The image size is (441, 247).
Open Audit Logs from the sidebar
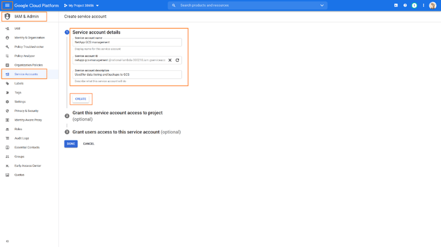pos(21,138)
